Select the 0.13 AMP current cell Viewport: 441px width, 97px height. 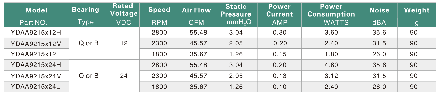[x=280, y=76]
